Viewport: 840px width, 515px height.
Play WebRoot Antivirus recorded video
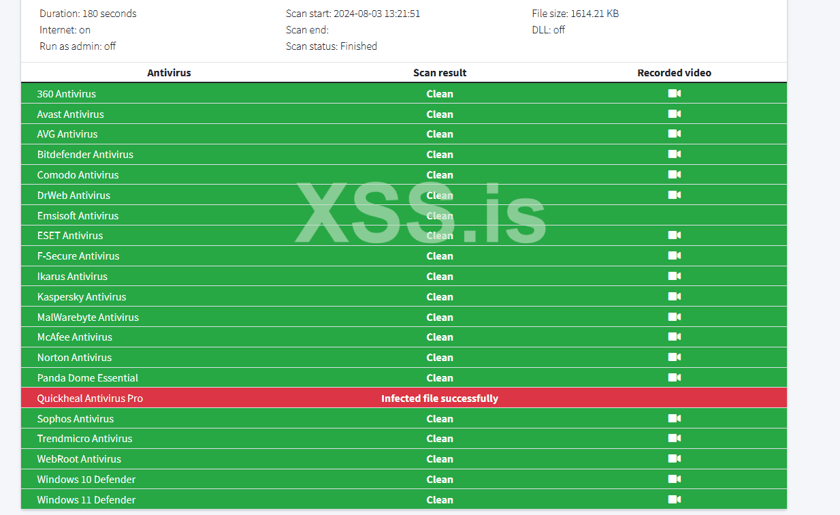[x=674, y=459]
